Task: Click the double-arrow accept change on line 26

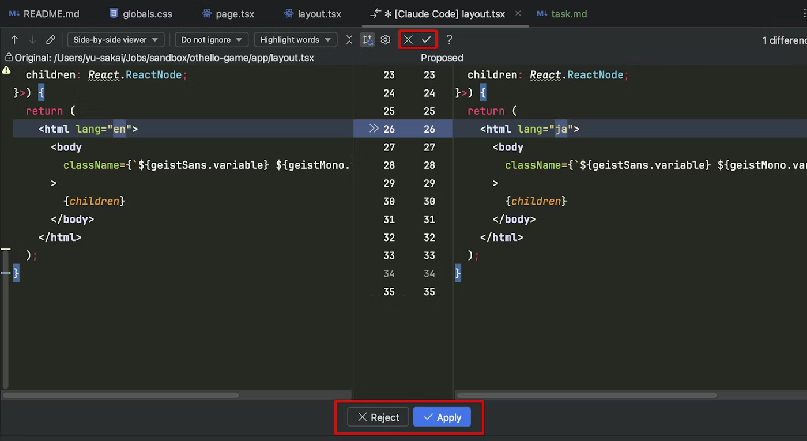Action: pos(374,129)
